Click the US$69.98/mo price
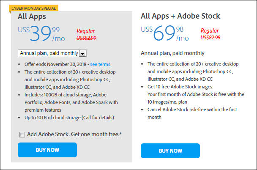Image resolution: width=257 pixels, height=170 pixels. coord(165,33)
